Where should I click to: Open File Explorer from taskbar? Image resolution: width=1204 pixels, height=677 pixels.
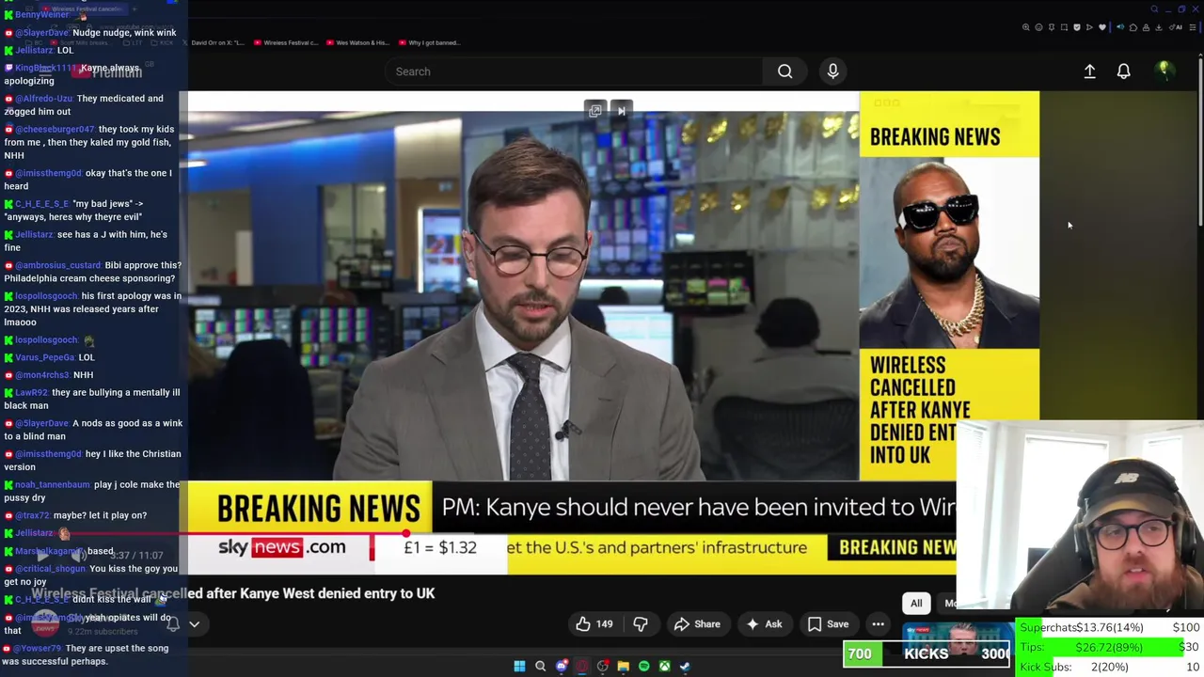(x=623, y=667)
